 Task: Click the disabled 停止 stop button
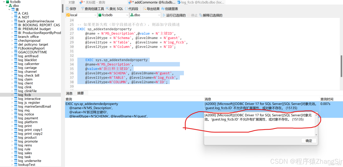click(192, 15)
